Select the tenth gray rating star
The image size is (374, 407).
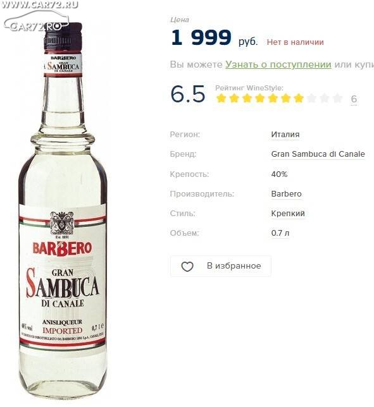[x=337, y=99]
